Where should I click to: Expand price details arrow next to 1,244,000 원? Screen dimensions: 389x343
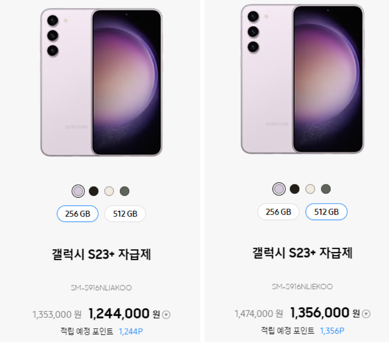166,315
